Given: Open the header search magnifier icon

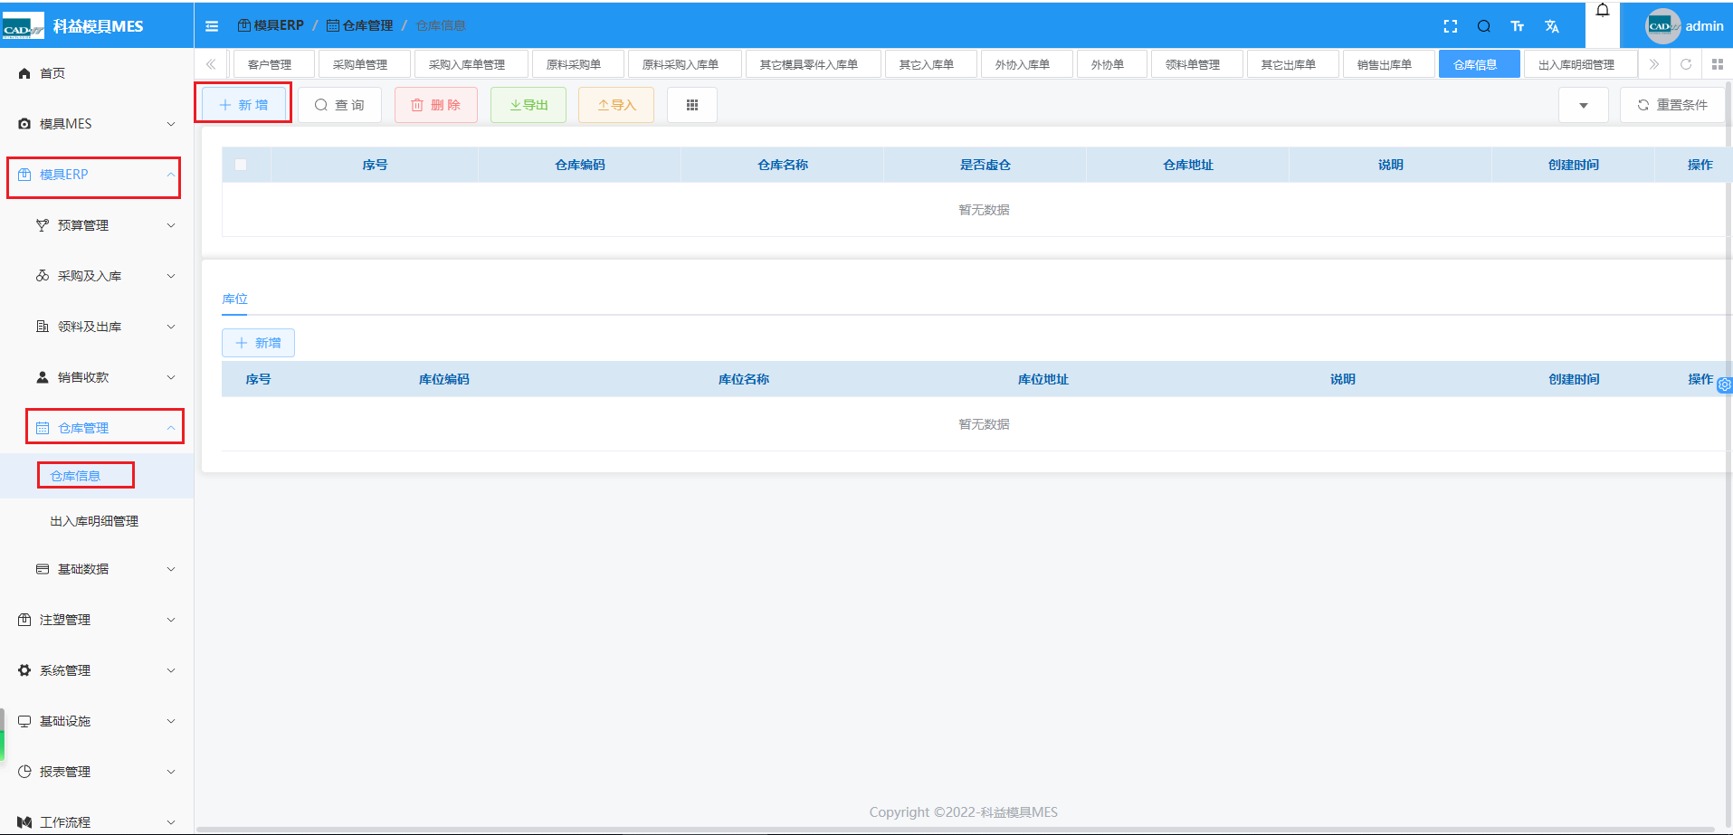Looking at the screenshot, I should (1484, 26).
